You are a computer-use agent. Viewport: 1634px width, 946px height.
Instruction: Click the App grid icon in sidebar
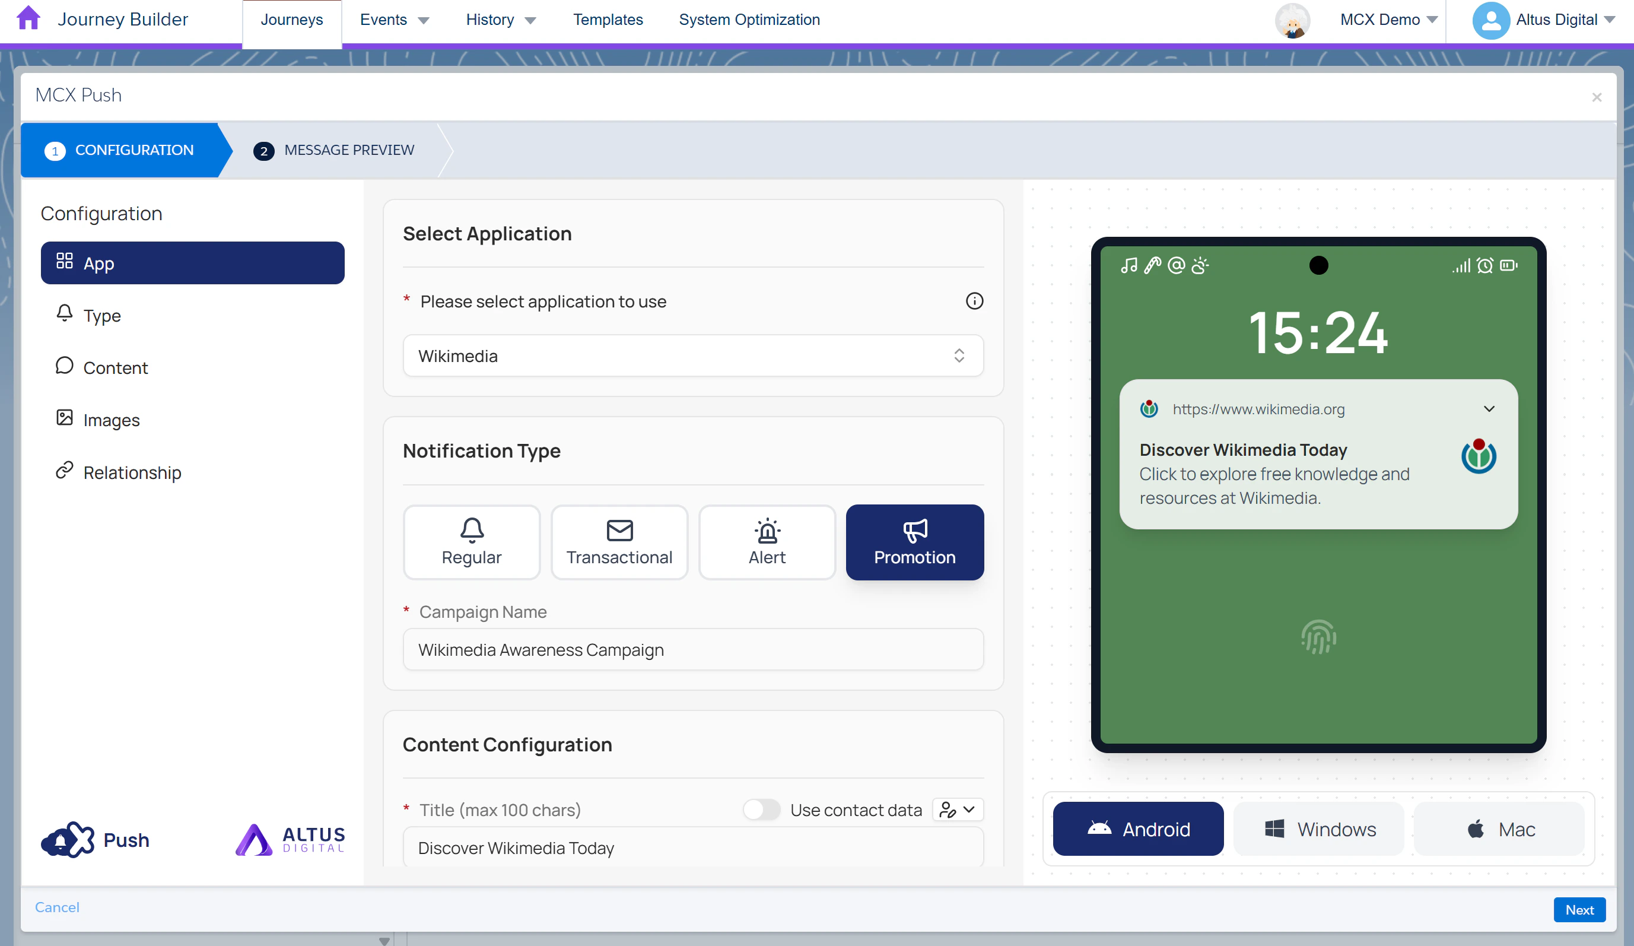(64, 261)
